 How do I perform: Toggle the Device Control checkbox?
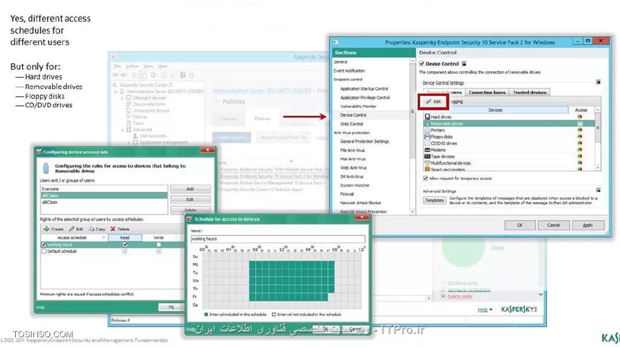(421, 64)
